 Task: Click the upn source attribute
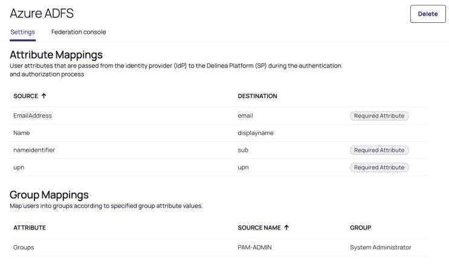19,167
